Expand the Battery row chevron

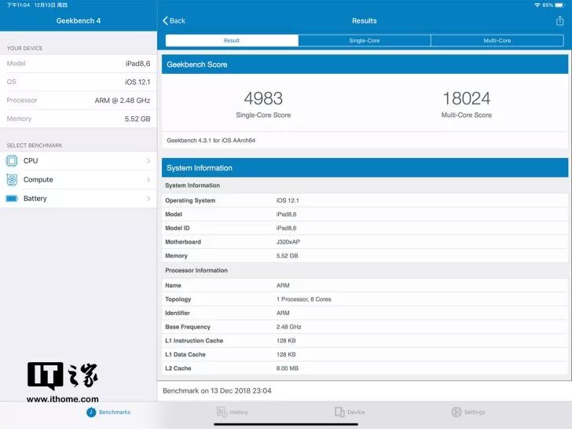tap(148, 199)
